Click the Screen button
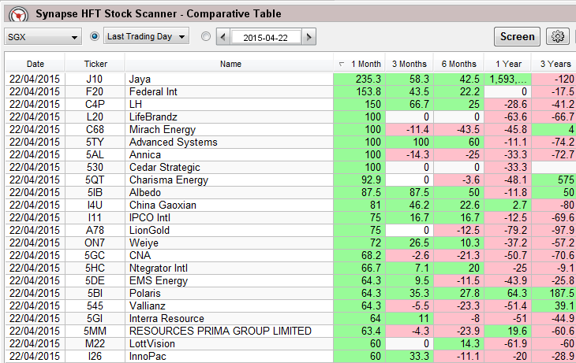Screen dimensions: 576x363 (518, 36)
